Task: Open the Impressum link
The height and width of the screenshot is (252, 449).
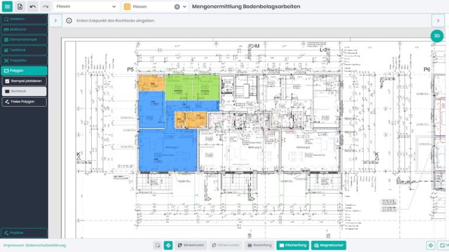Action: coord(12,246)
